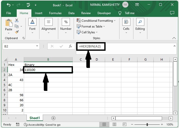Image resolution: width=179 pixels, height=128 pixels.
Task: Open the undo history dropdown arrow
Action: pos(13,5)
